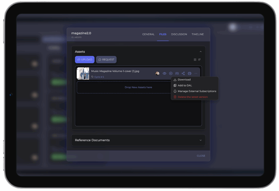Switch assets to grid view
This screenshot has height=191, width=279.
coord(195,60)
